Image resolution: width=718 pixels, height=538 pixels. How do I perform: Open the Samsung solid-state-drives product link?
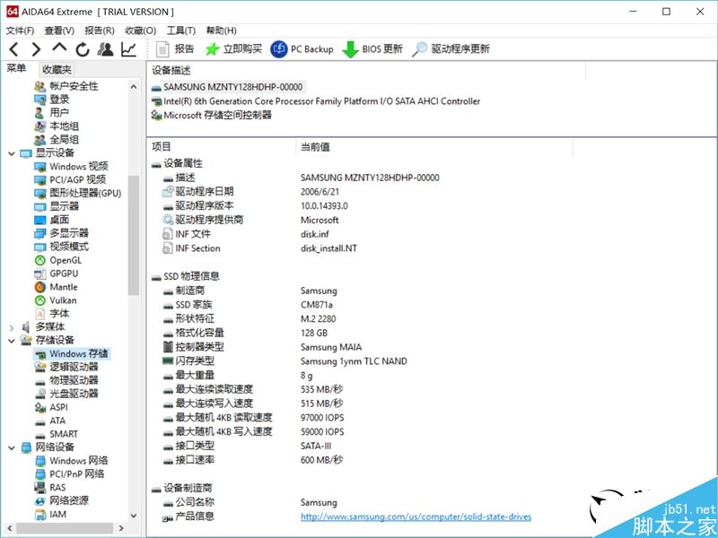416,516
